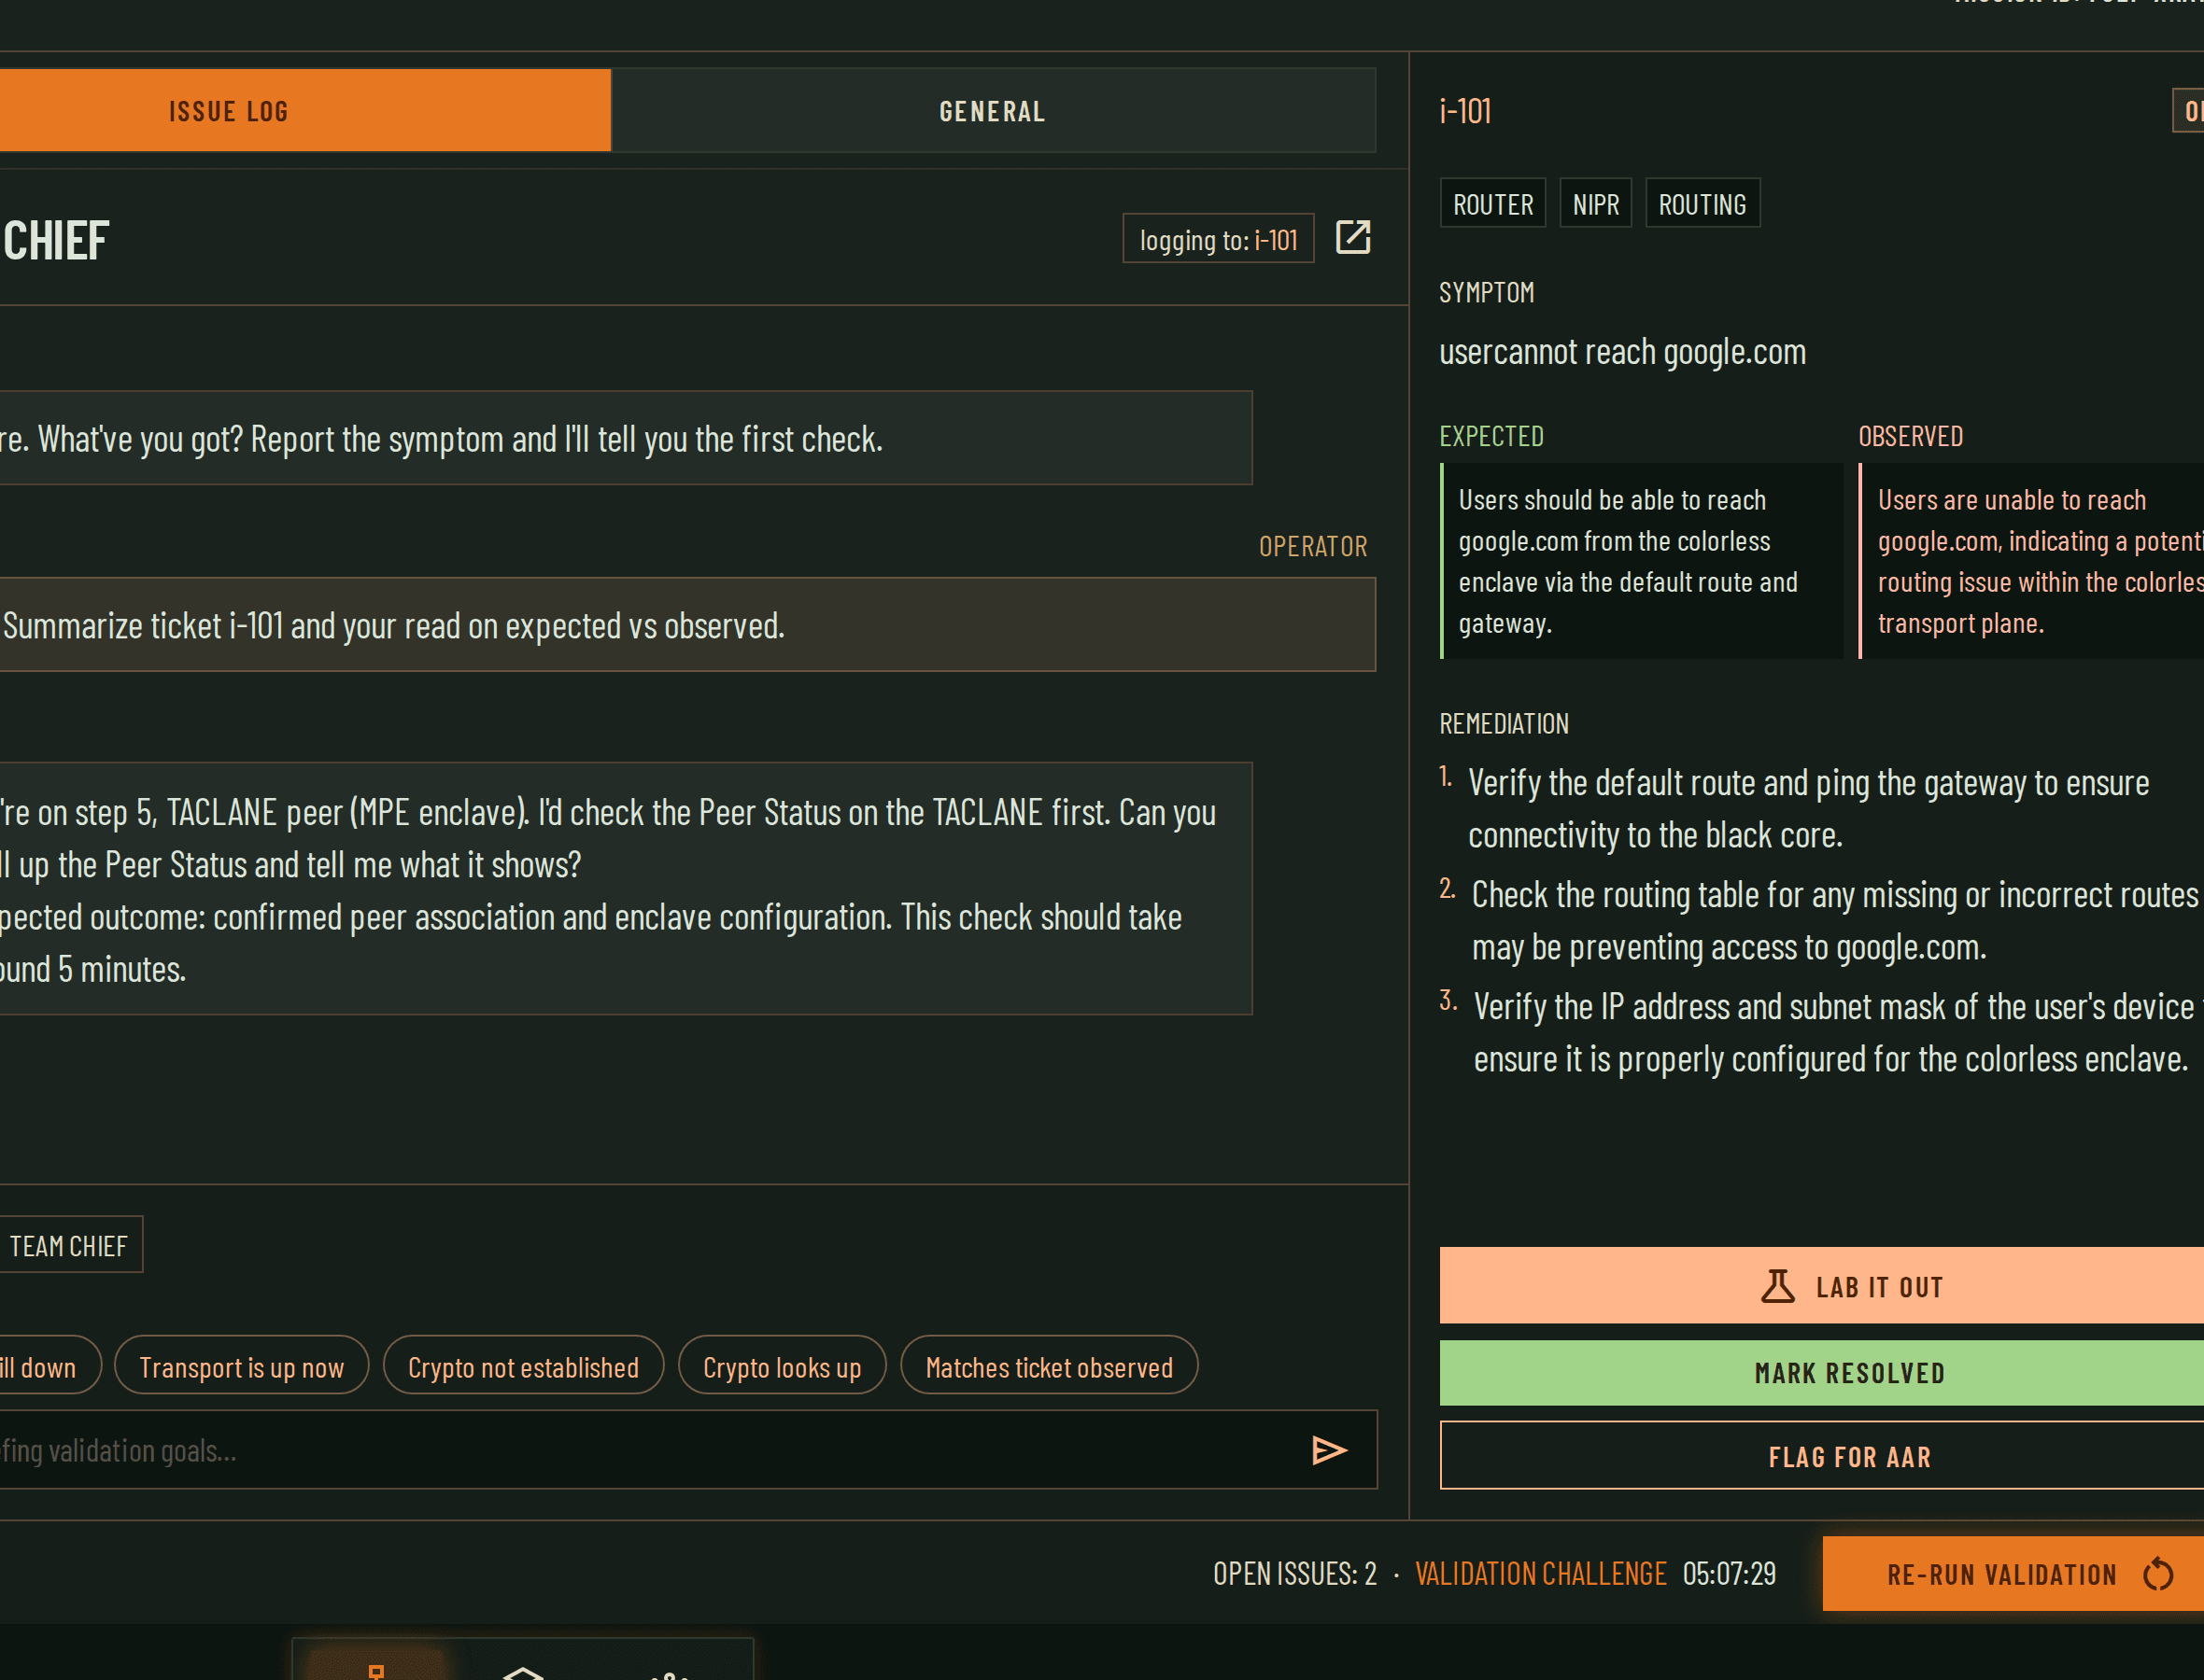
Task: Select the ROUTING tag
Action: pyautogui.click(x=1702, y=204)
